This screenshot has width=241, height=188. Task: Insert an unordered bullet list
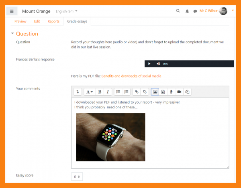click(x=118, y=92)
